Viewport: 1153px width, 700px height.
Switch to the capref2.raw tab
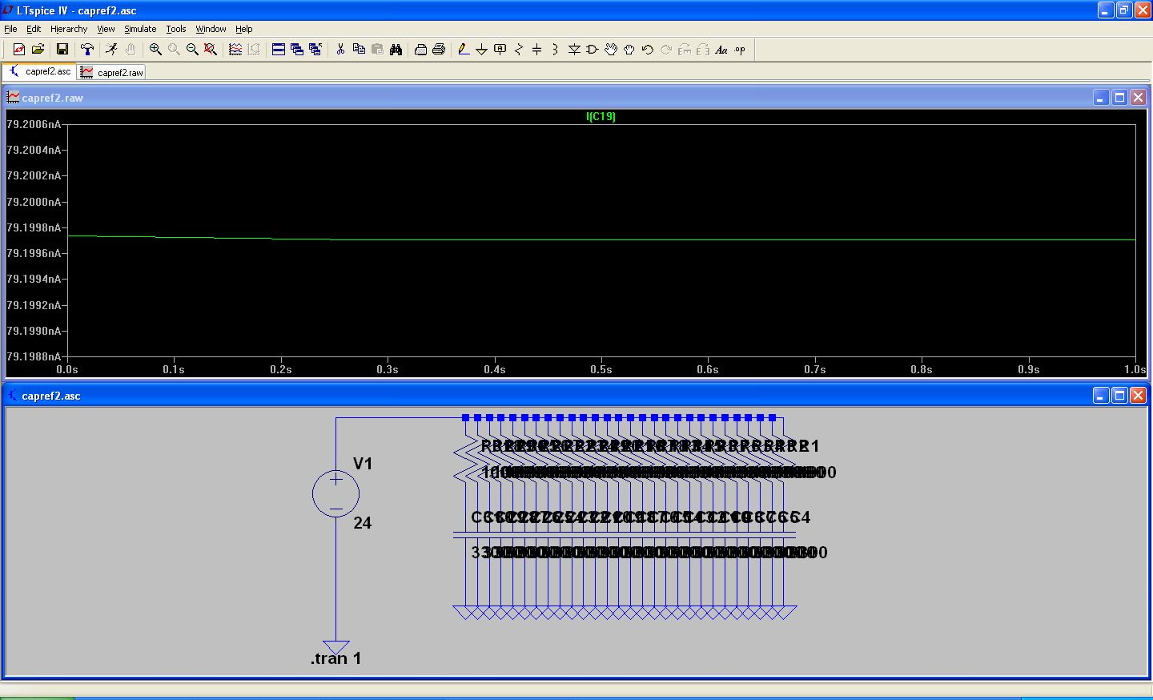(113, 73)
